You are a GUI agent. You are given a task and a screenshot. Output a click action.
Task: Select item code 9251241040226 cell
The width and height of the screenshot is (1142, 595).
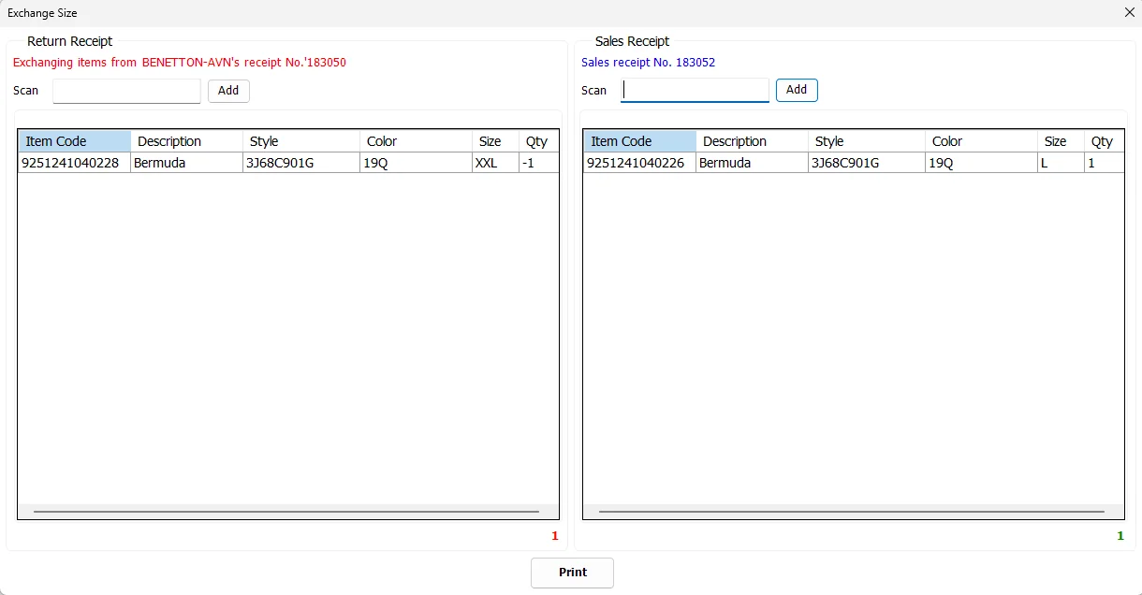click(640, 163)
